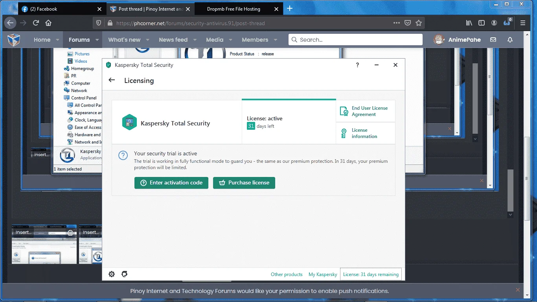
Task: Toggle the Firefox sidebar icon
Action: pyautogui.click(x=482, y=23)
